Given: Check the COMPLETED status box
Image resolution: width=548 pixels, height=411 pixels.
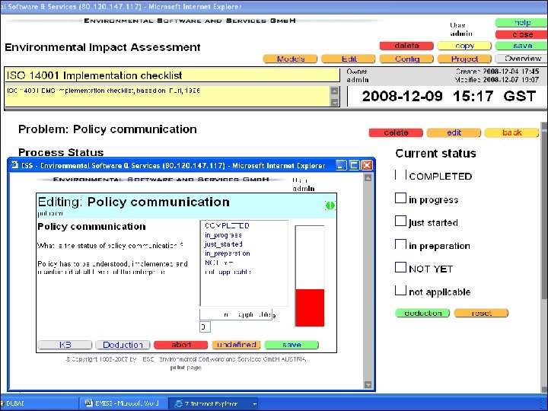Looking at the screenshot, I should coord(400,174).
